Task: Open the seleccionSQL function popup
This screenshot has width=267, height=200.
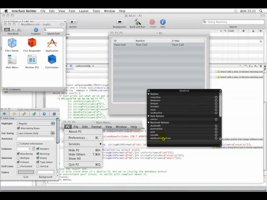Action: (84, 66)
